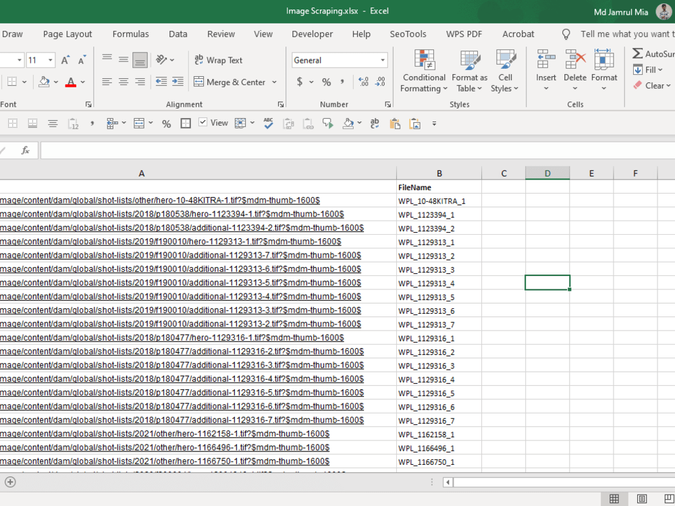Open the Data tab
The width and height of the screenshot is (675, 506).
pos(178,34)
